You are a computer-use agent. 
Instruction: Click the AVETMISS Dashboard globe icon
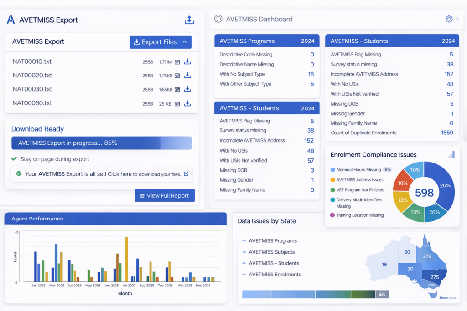[x=218, y=19]
